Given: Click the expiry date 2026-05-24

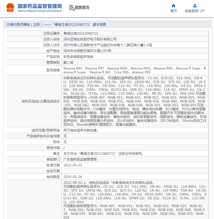Looking at the screenshot, I should point(73,177).
